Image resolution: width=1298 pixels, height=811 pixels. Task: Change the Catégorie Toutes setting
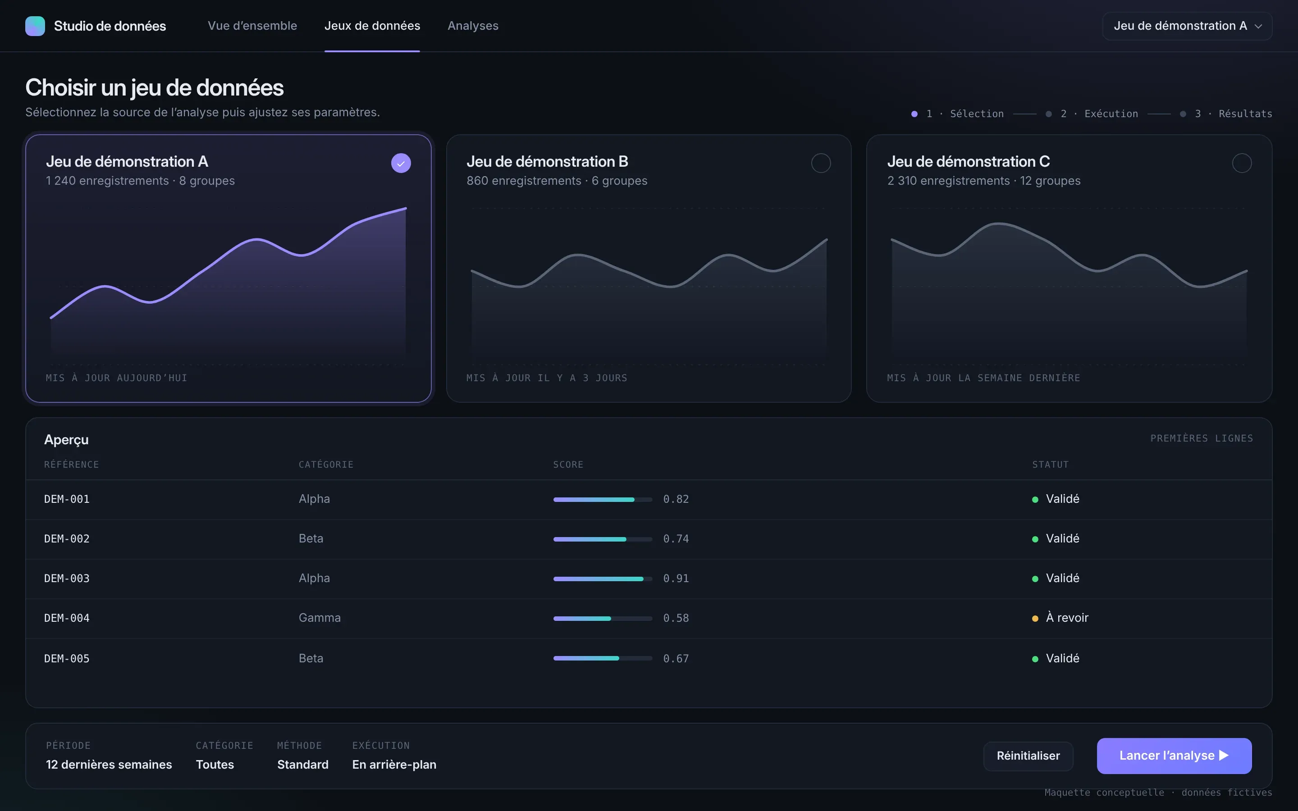click(x=224, y=755)
